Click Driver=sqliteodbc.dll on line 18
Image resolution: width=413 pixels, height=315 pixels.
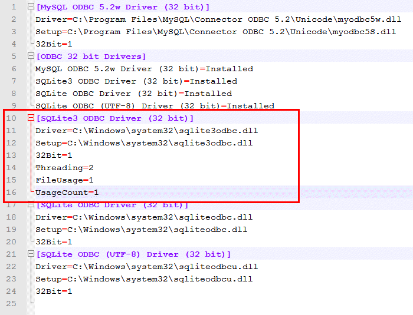144,217
